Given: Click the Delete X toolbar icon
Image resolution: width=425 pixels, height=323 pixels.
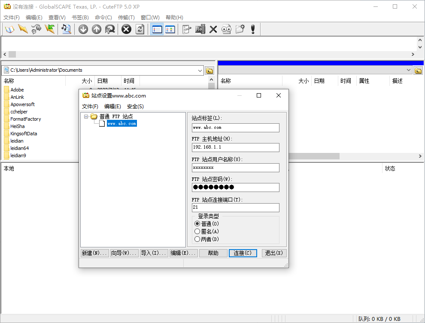Looking at the screenshot, I should [x=213, y=29].
